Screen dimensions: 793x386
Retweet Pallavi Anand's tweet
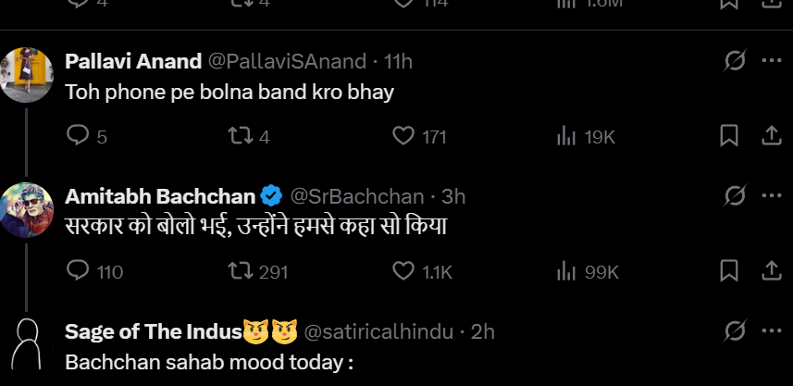coord(240,136)
